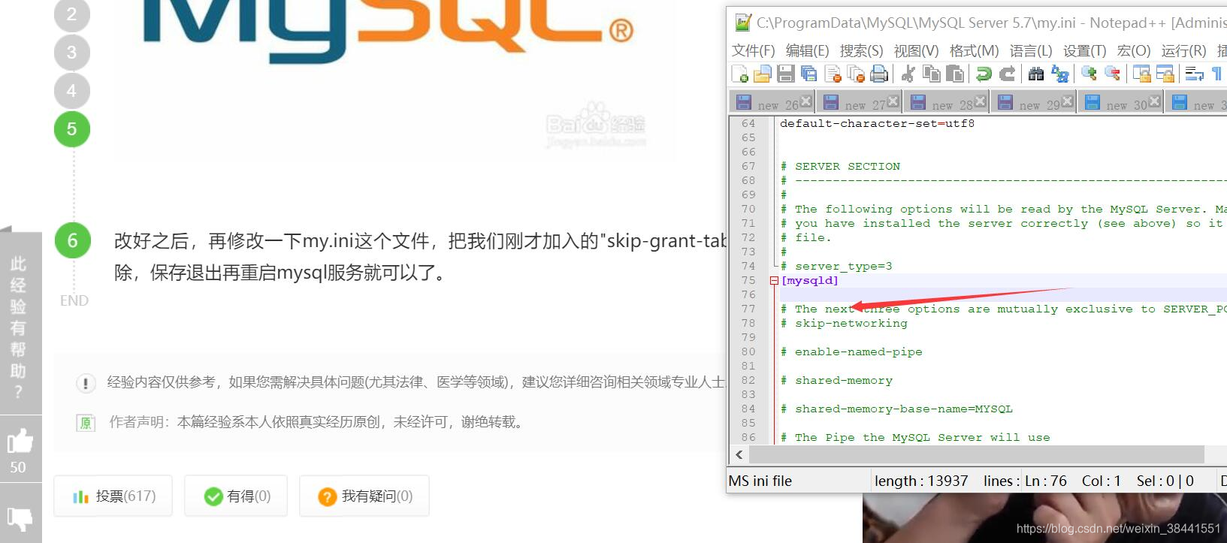Viewport: 1227px width, 543px height.
Task: Click the MySQL logo image
Action: click(387, 30)
